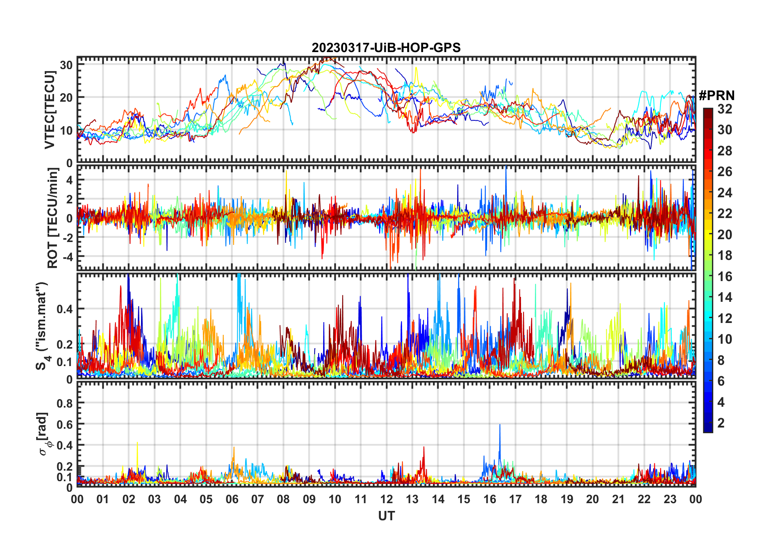
Task: Click the 07 hour tick label
Action: click(258, 499)
